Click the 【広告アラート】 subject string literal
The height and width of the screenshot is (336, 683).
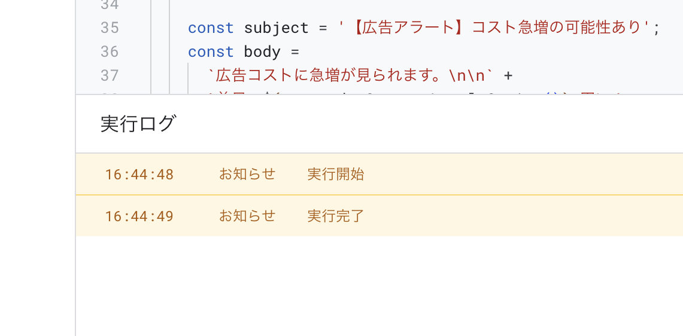(496, 28)
